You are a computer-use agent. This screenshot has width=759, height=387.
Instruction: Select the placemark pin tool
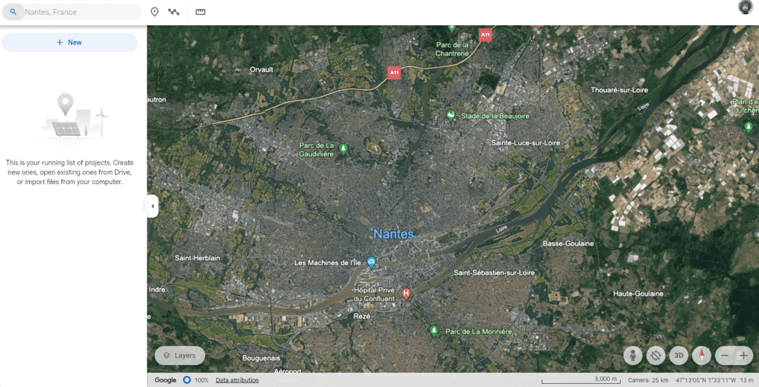click(154, 12)
